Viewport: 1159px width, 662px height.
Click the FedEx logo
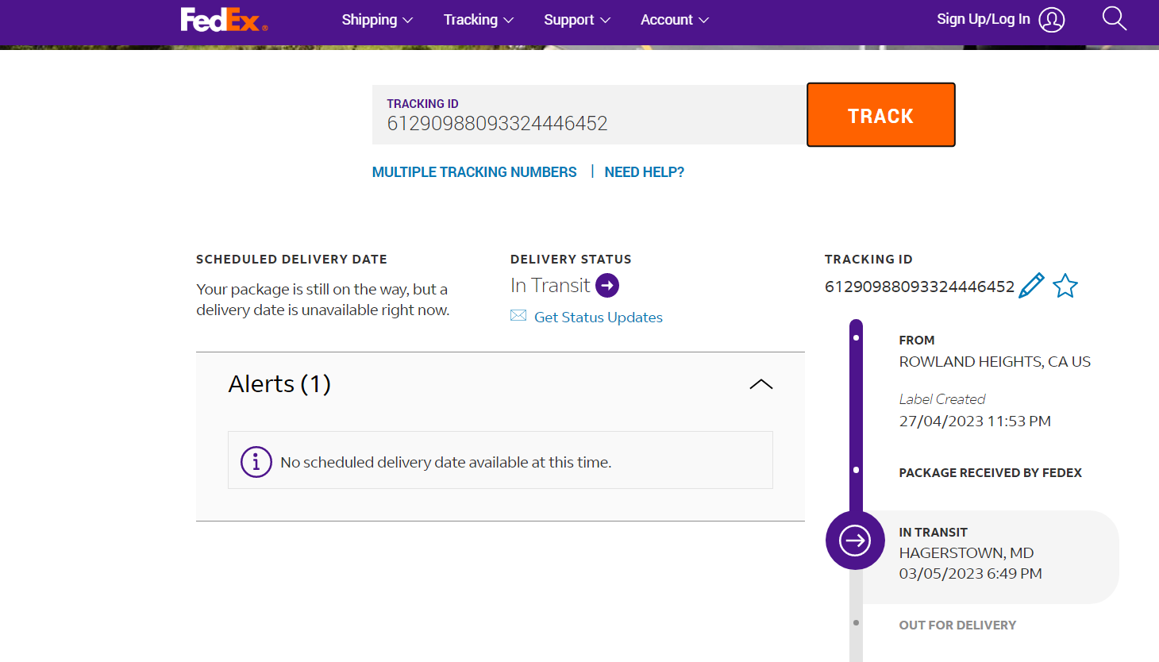pos(223,20)
